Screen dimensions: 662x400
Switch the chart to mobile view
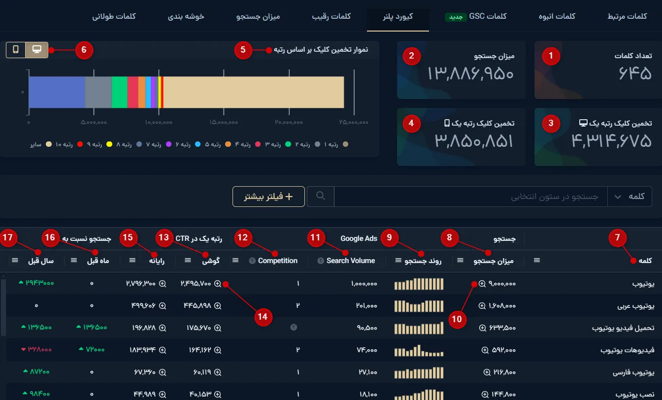point(16,50)
